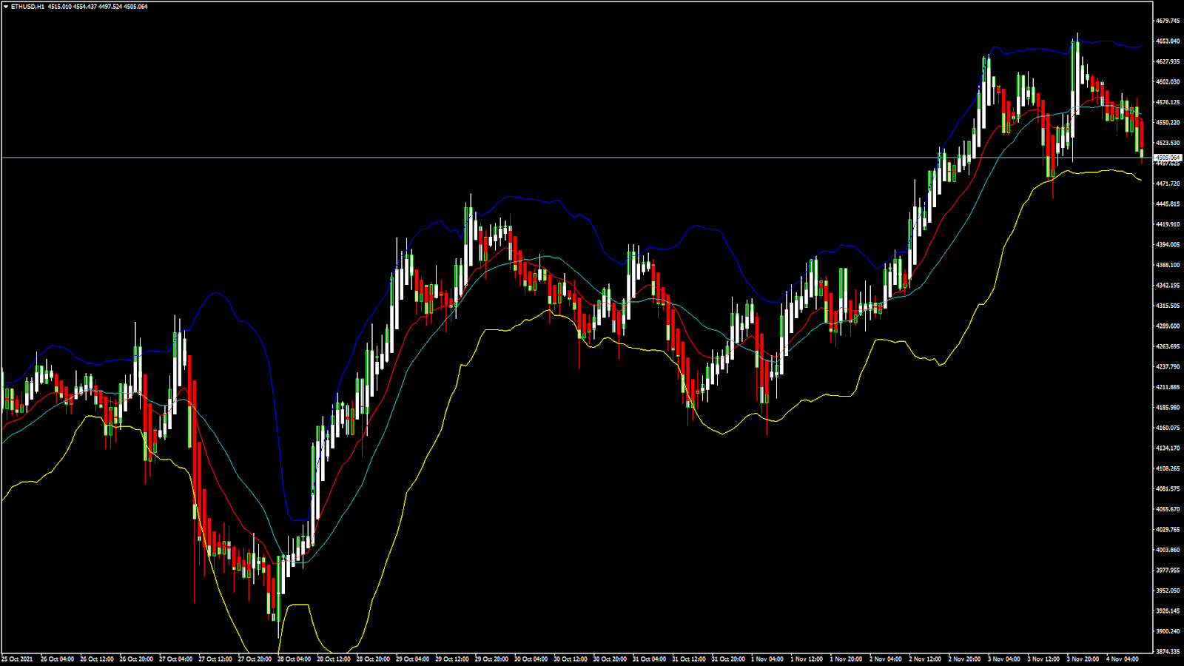Click the 29 Oct 20:00 time label
The image size is (1184, 666).
491,659
